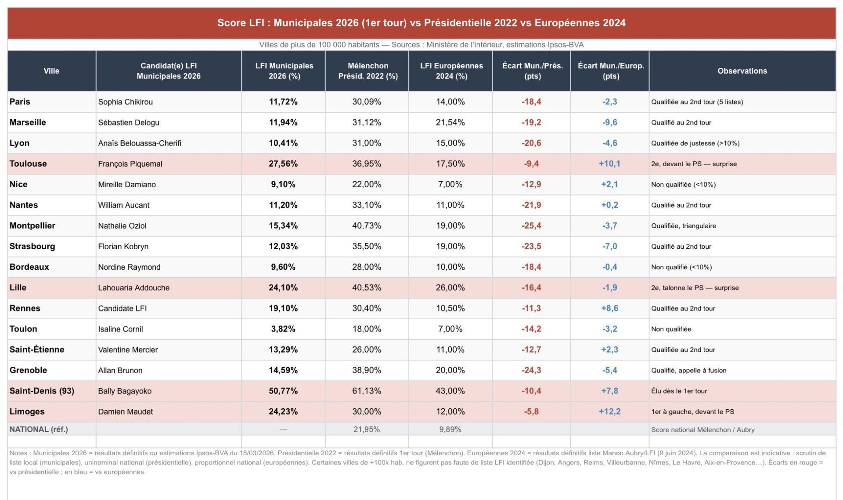
Task: Click the national 21,95% reference value
Action: [367, 429]
